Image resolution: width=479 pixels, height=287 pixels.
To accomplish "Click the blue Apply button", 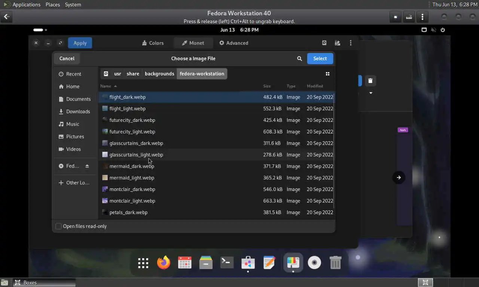I will [80, 43].
